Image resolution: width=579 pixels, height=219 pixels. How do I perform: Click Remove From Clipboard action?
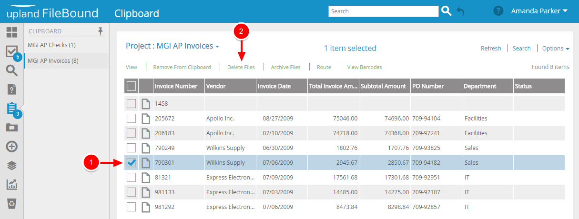(x=182, y=67)
